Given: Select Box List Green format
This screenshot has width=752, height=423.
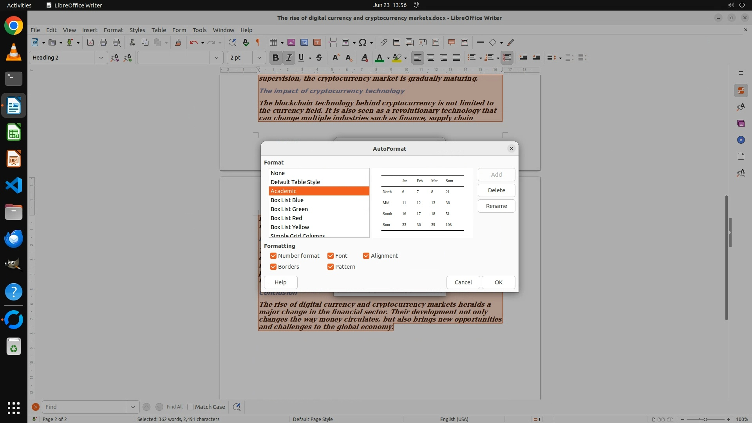Looking at the screenshot, I should (289, 209).
